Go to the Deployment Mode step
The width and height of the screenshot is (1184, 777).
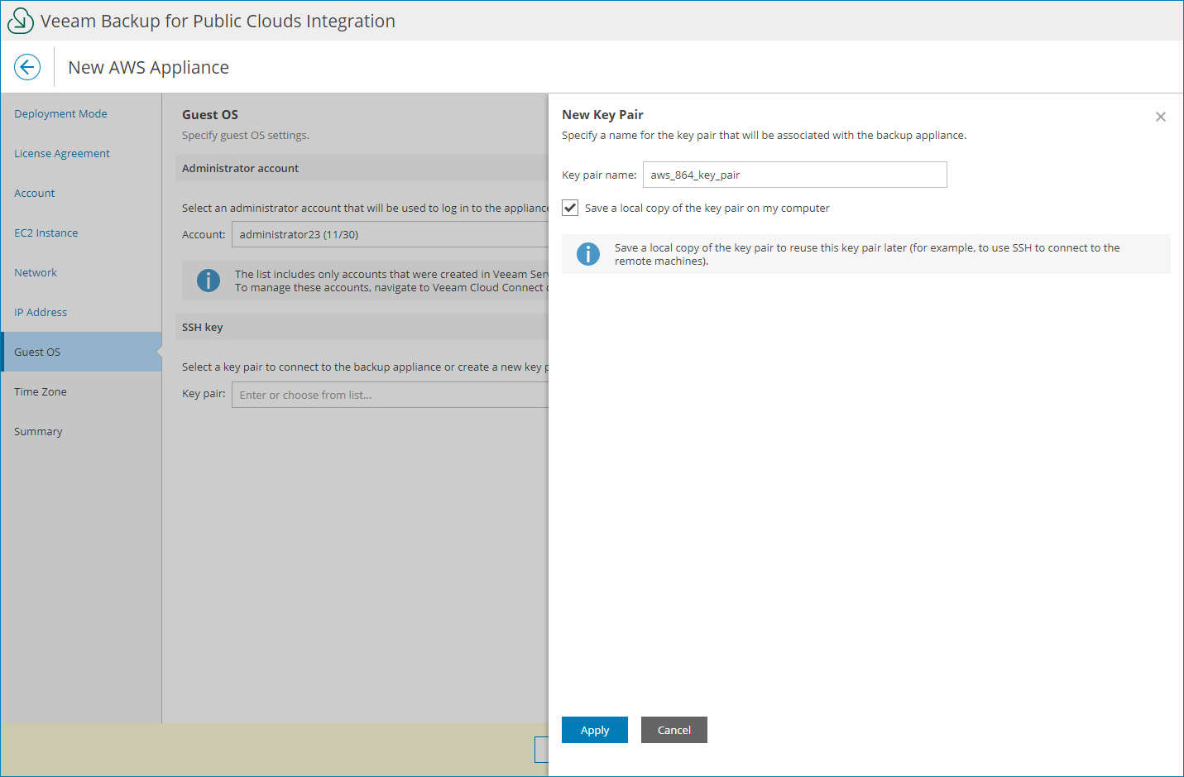pos(60,113)
